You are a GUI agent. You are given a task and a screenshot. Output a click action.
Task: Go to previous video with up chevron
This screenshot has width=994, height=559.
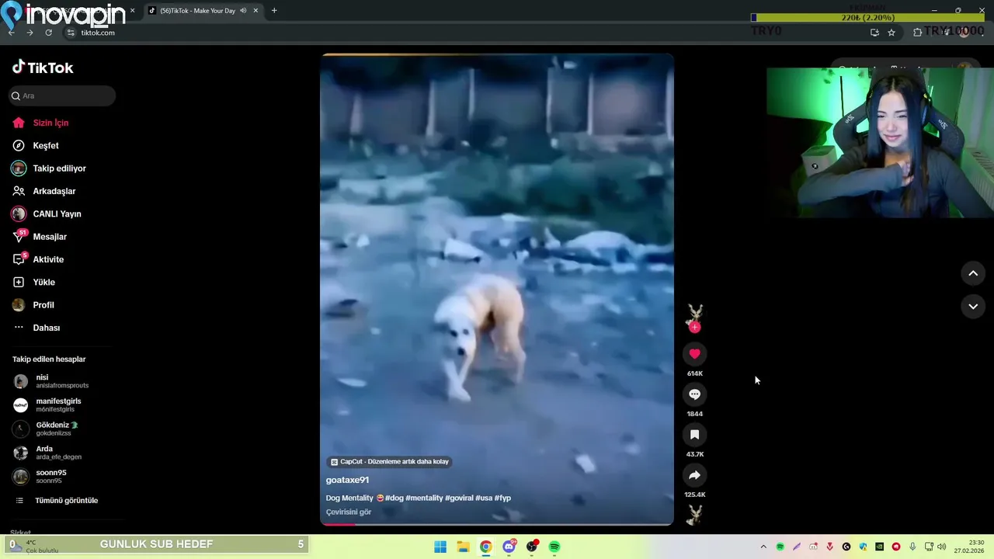coord(972,273)
